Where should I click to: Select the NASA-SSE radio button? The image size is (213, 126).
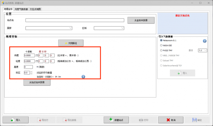tap(161, 45)
